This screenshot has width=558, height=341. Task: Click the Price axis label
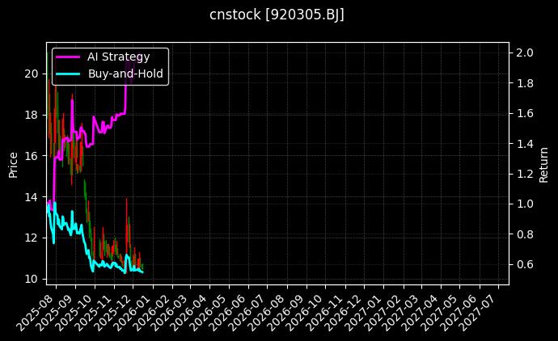[13, 165]
